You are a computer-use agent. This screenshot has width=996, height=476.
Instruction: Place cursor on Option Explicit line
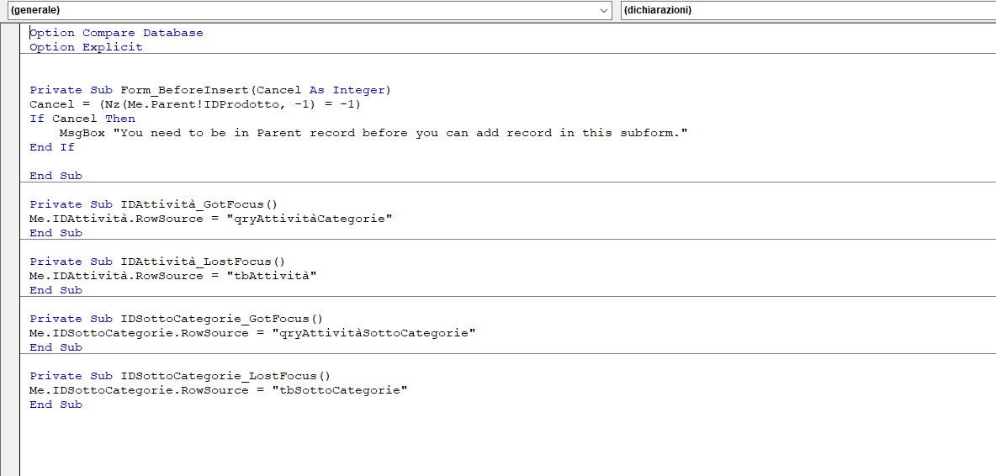(87, 48)
